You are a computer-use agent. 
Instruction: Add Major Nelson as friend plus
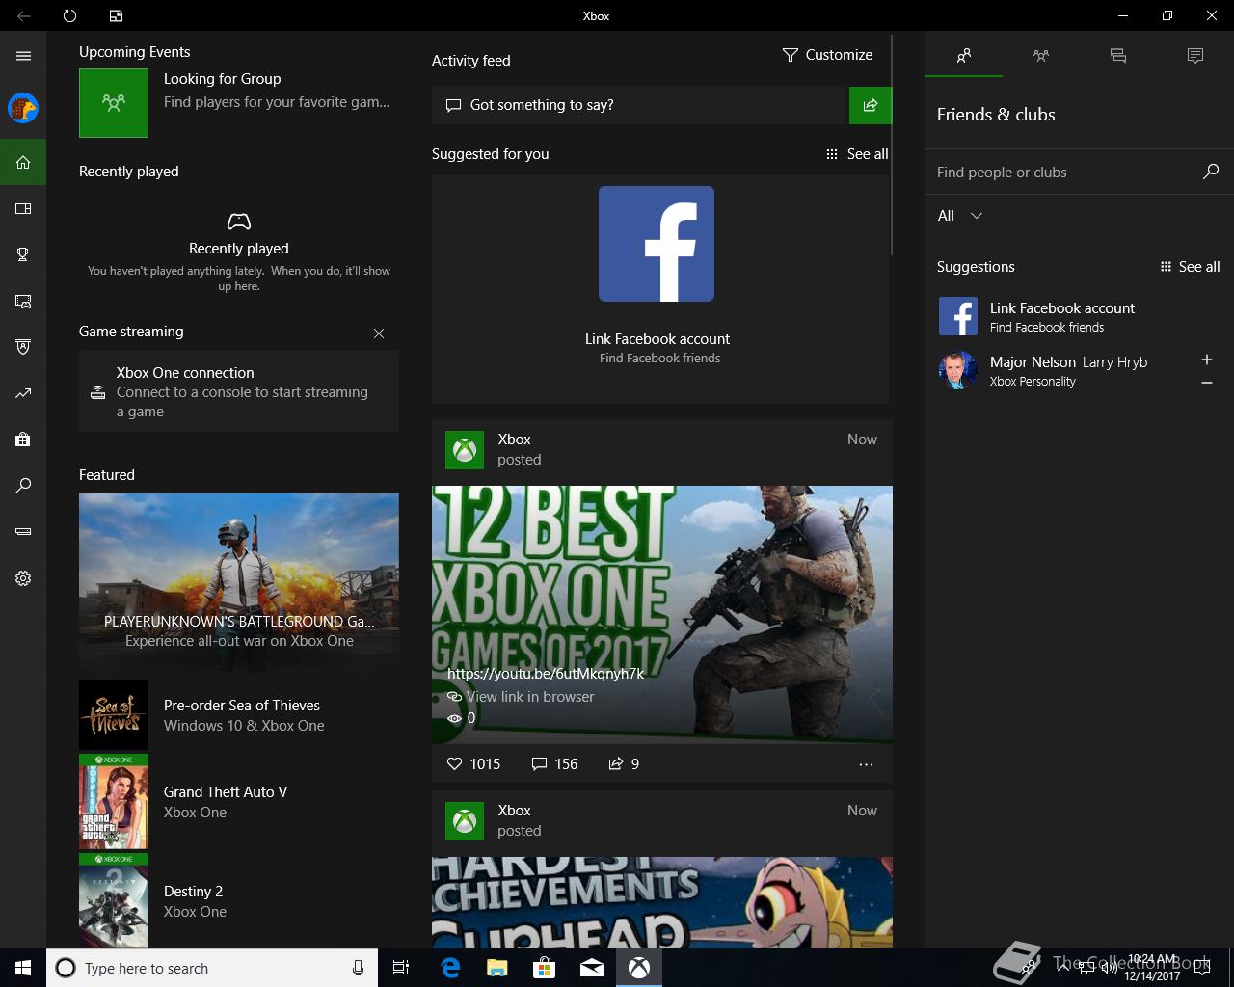pyautogui.click(x=1206, y=360)
